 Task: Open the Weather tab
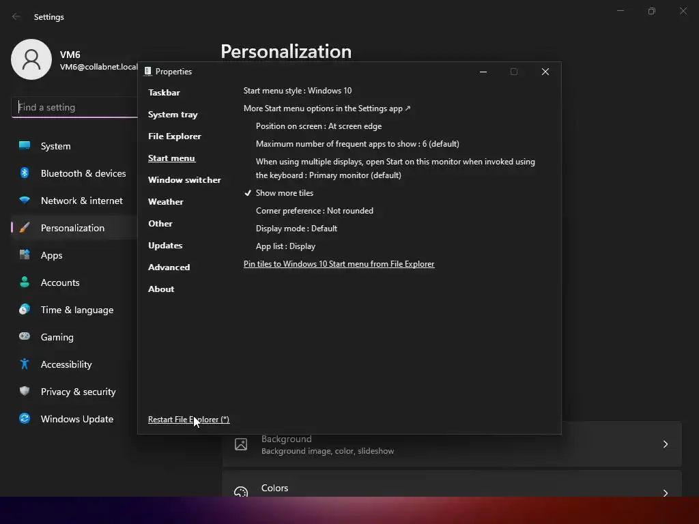(166, 202)
